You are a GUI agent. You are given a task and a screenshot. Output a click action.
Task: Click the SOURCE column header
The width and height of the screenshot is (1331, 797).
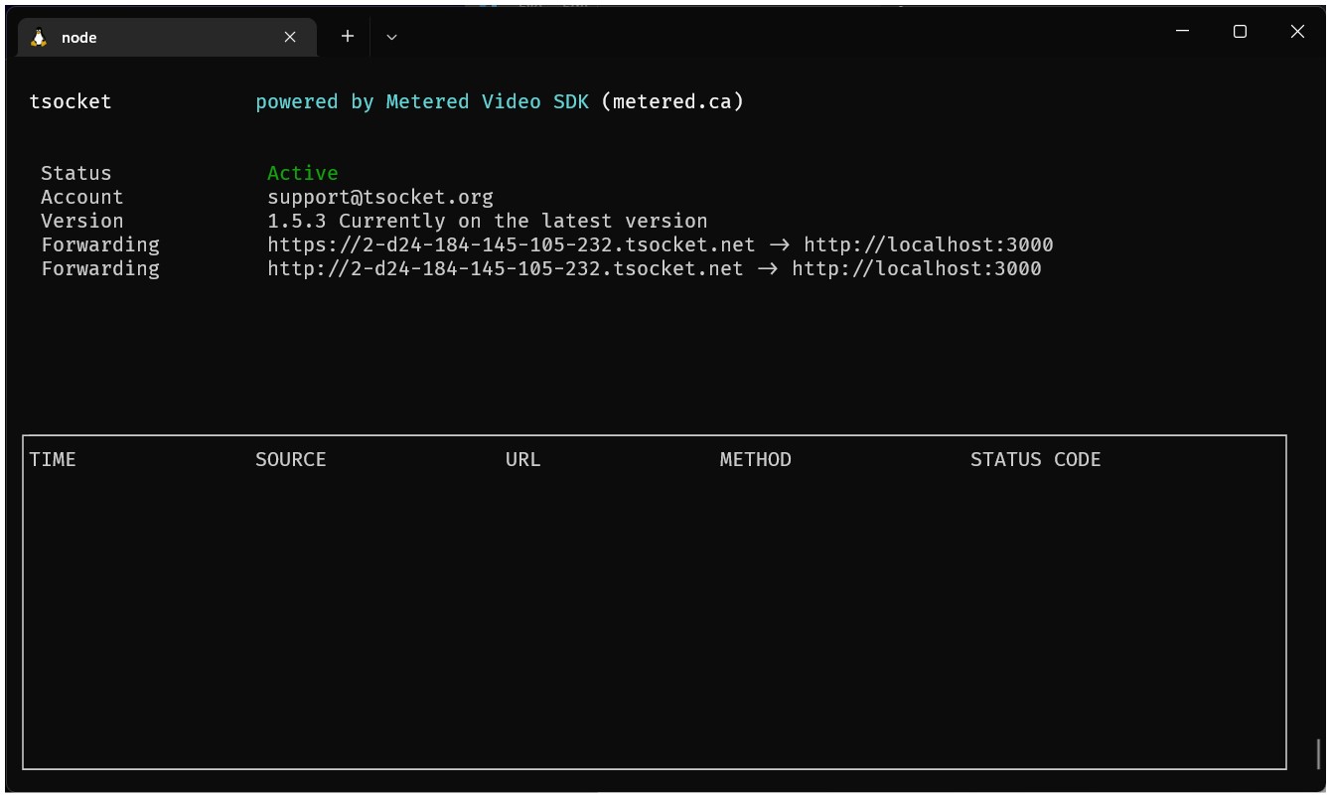pos(291,459)
